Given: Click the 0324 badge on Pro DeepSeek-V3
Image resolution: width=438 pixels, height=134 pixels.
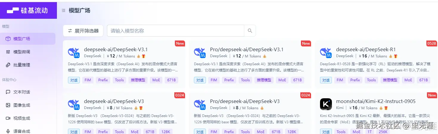Looking at the screenshot, I should 306,95.
